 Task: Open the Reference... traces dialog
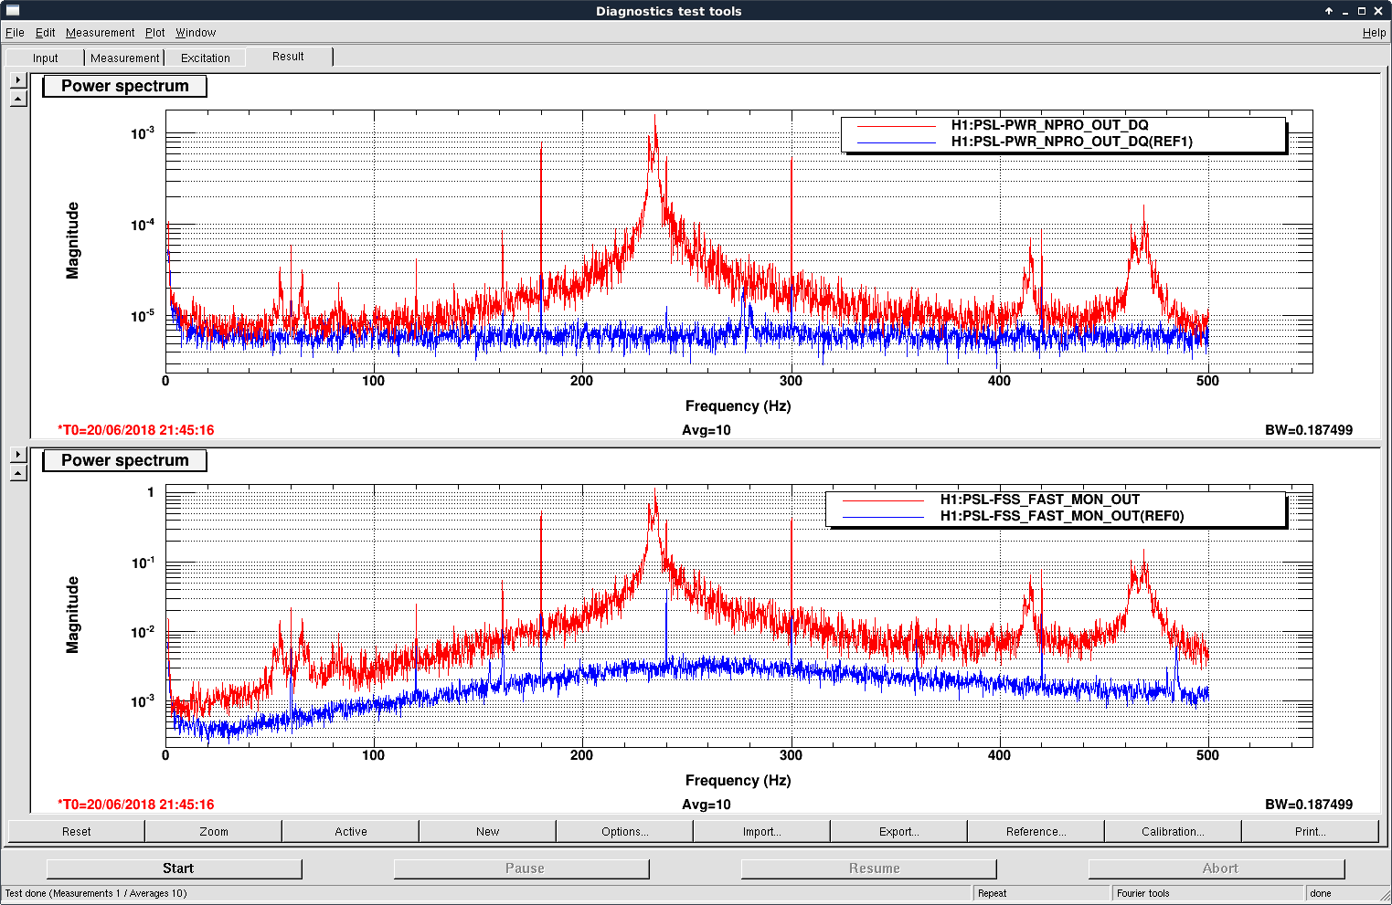pyautogui.click(x=1036, y=831)
